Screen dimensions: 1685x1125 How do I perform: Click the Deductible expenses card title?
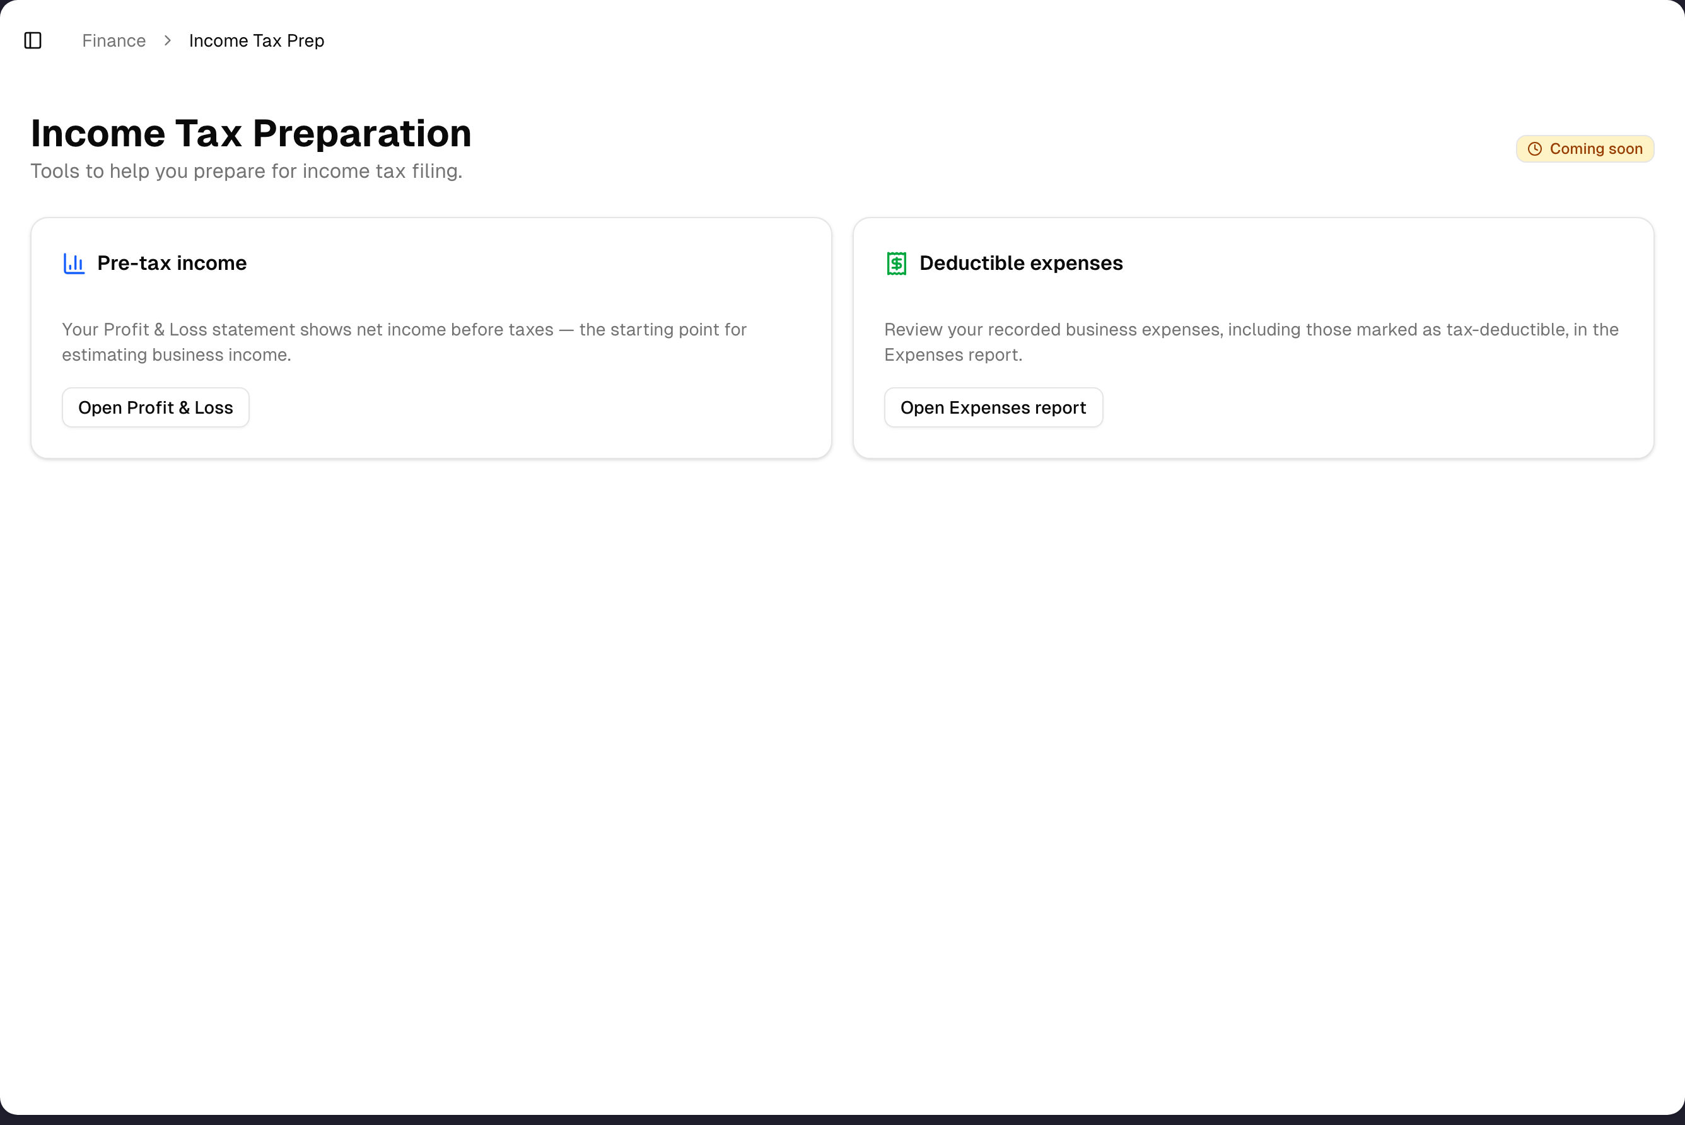1021,264
